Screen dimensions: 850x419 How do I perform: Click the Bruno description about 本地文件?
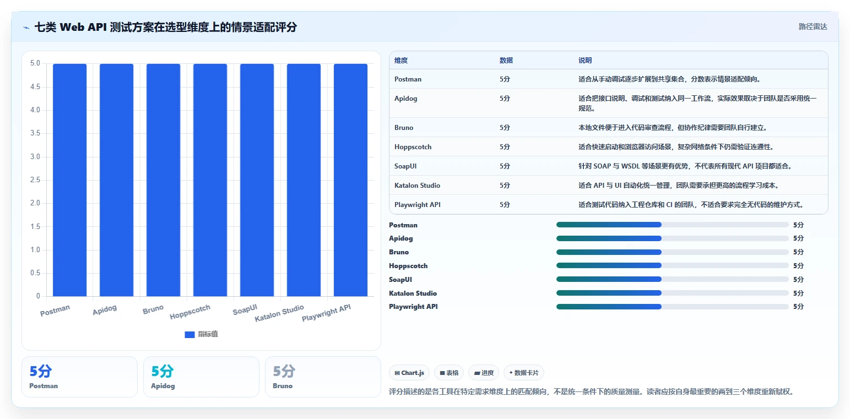point(673,128)
